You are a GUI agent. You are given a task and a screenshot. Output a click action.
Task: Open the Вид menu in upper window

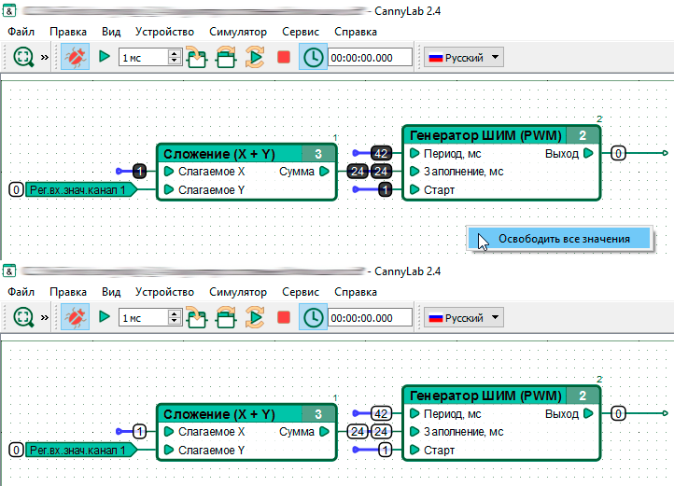(x=111, y=32)
